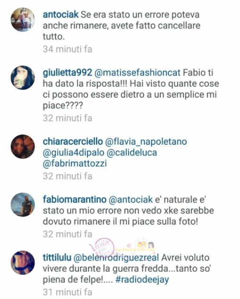Visit chiaracerciello's profile via username
This screenshot has height=299, width=240.
point(73,142)
